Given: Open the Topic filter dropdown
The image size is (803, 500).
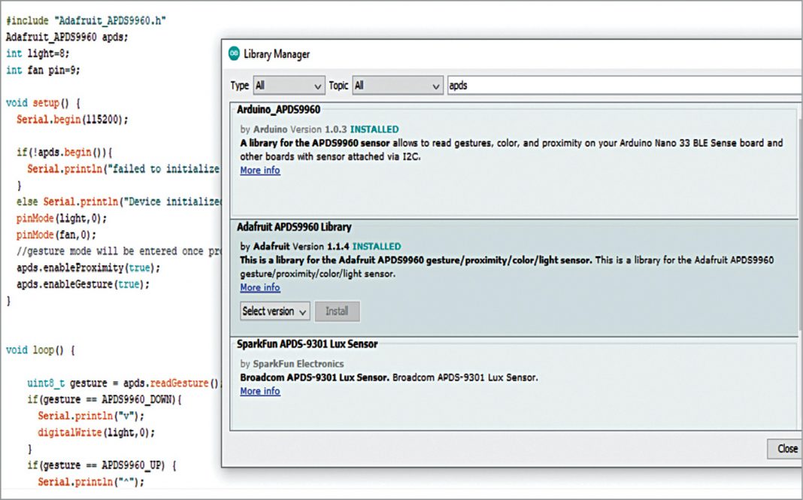Looking at the screenshot, I should 397,86.
